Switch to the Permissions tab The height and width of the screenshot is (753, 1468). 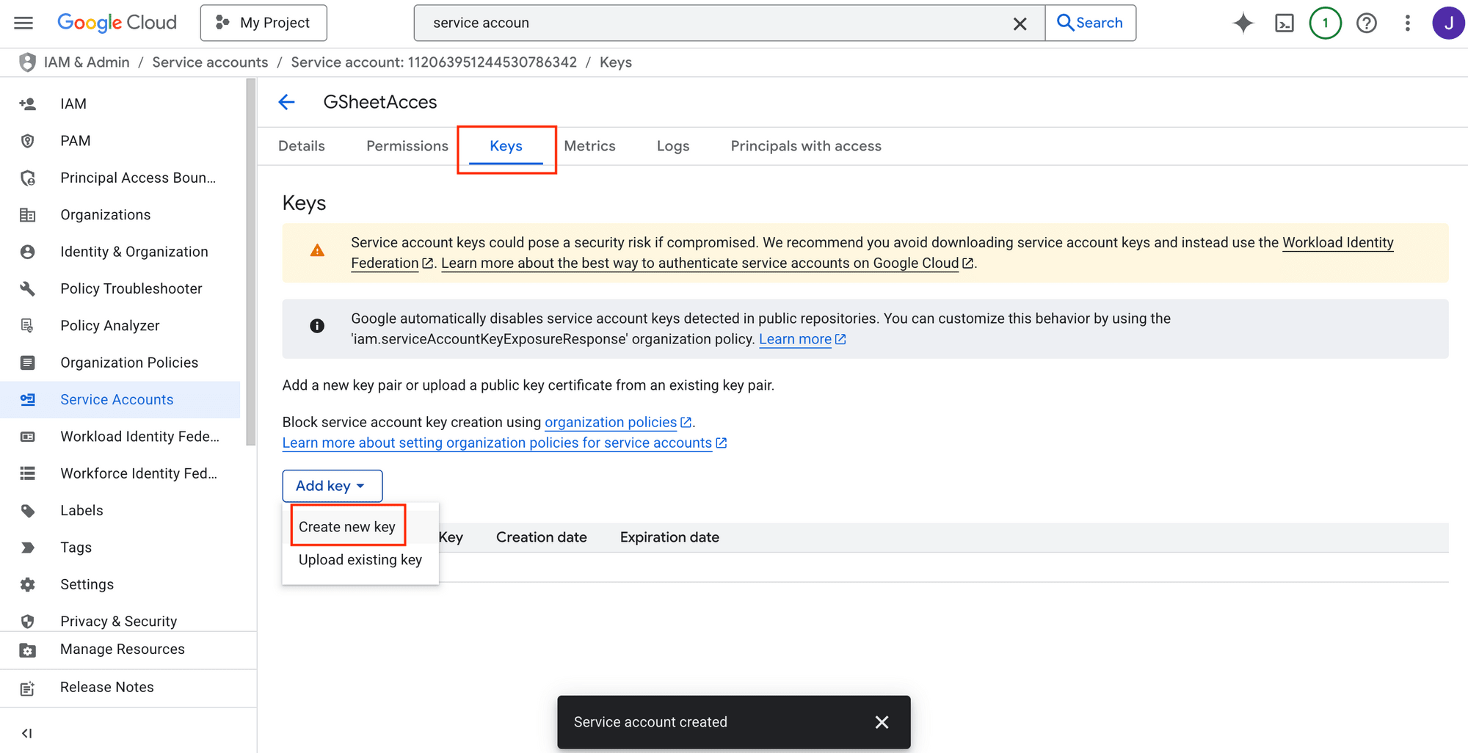(x=407, y=146)
